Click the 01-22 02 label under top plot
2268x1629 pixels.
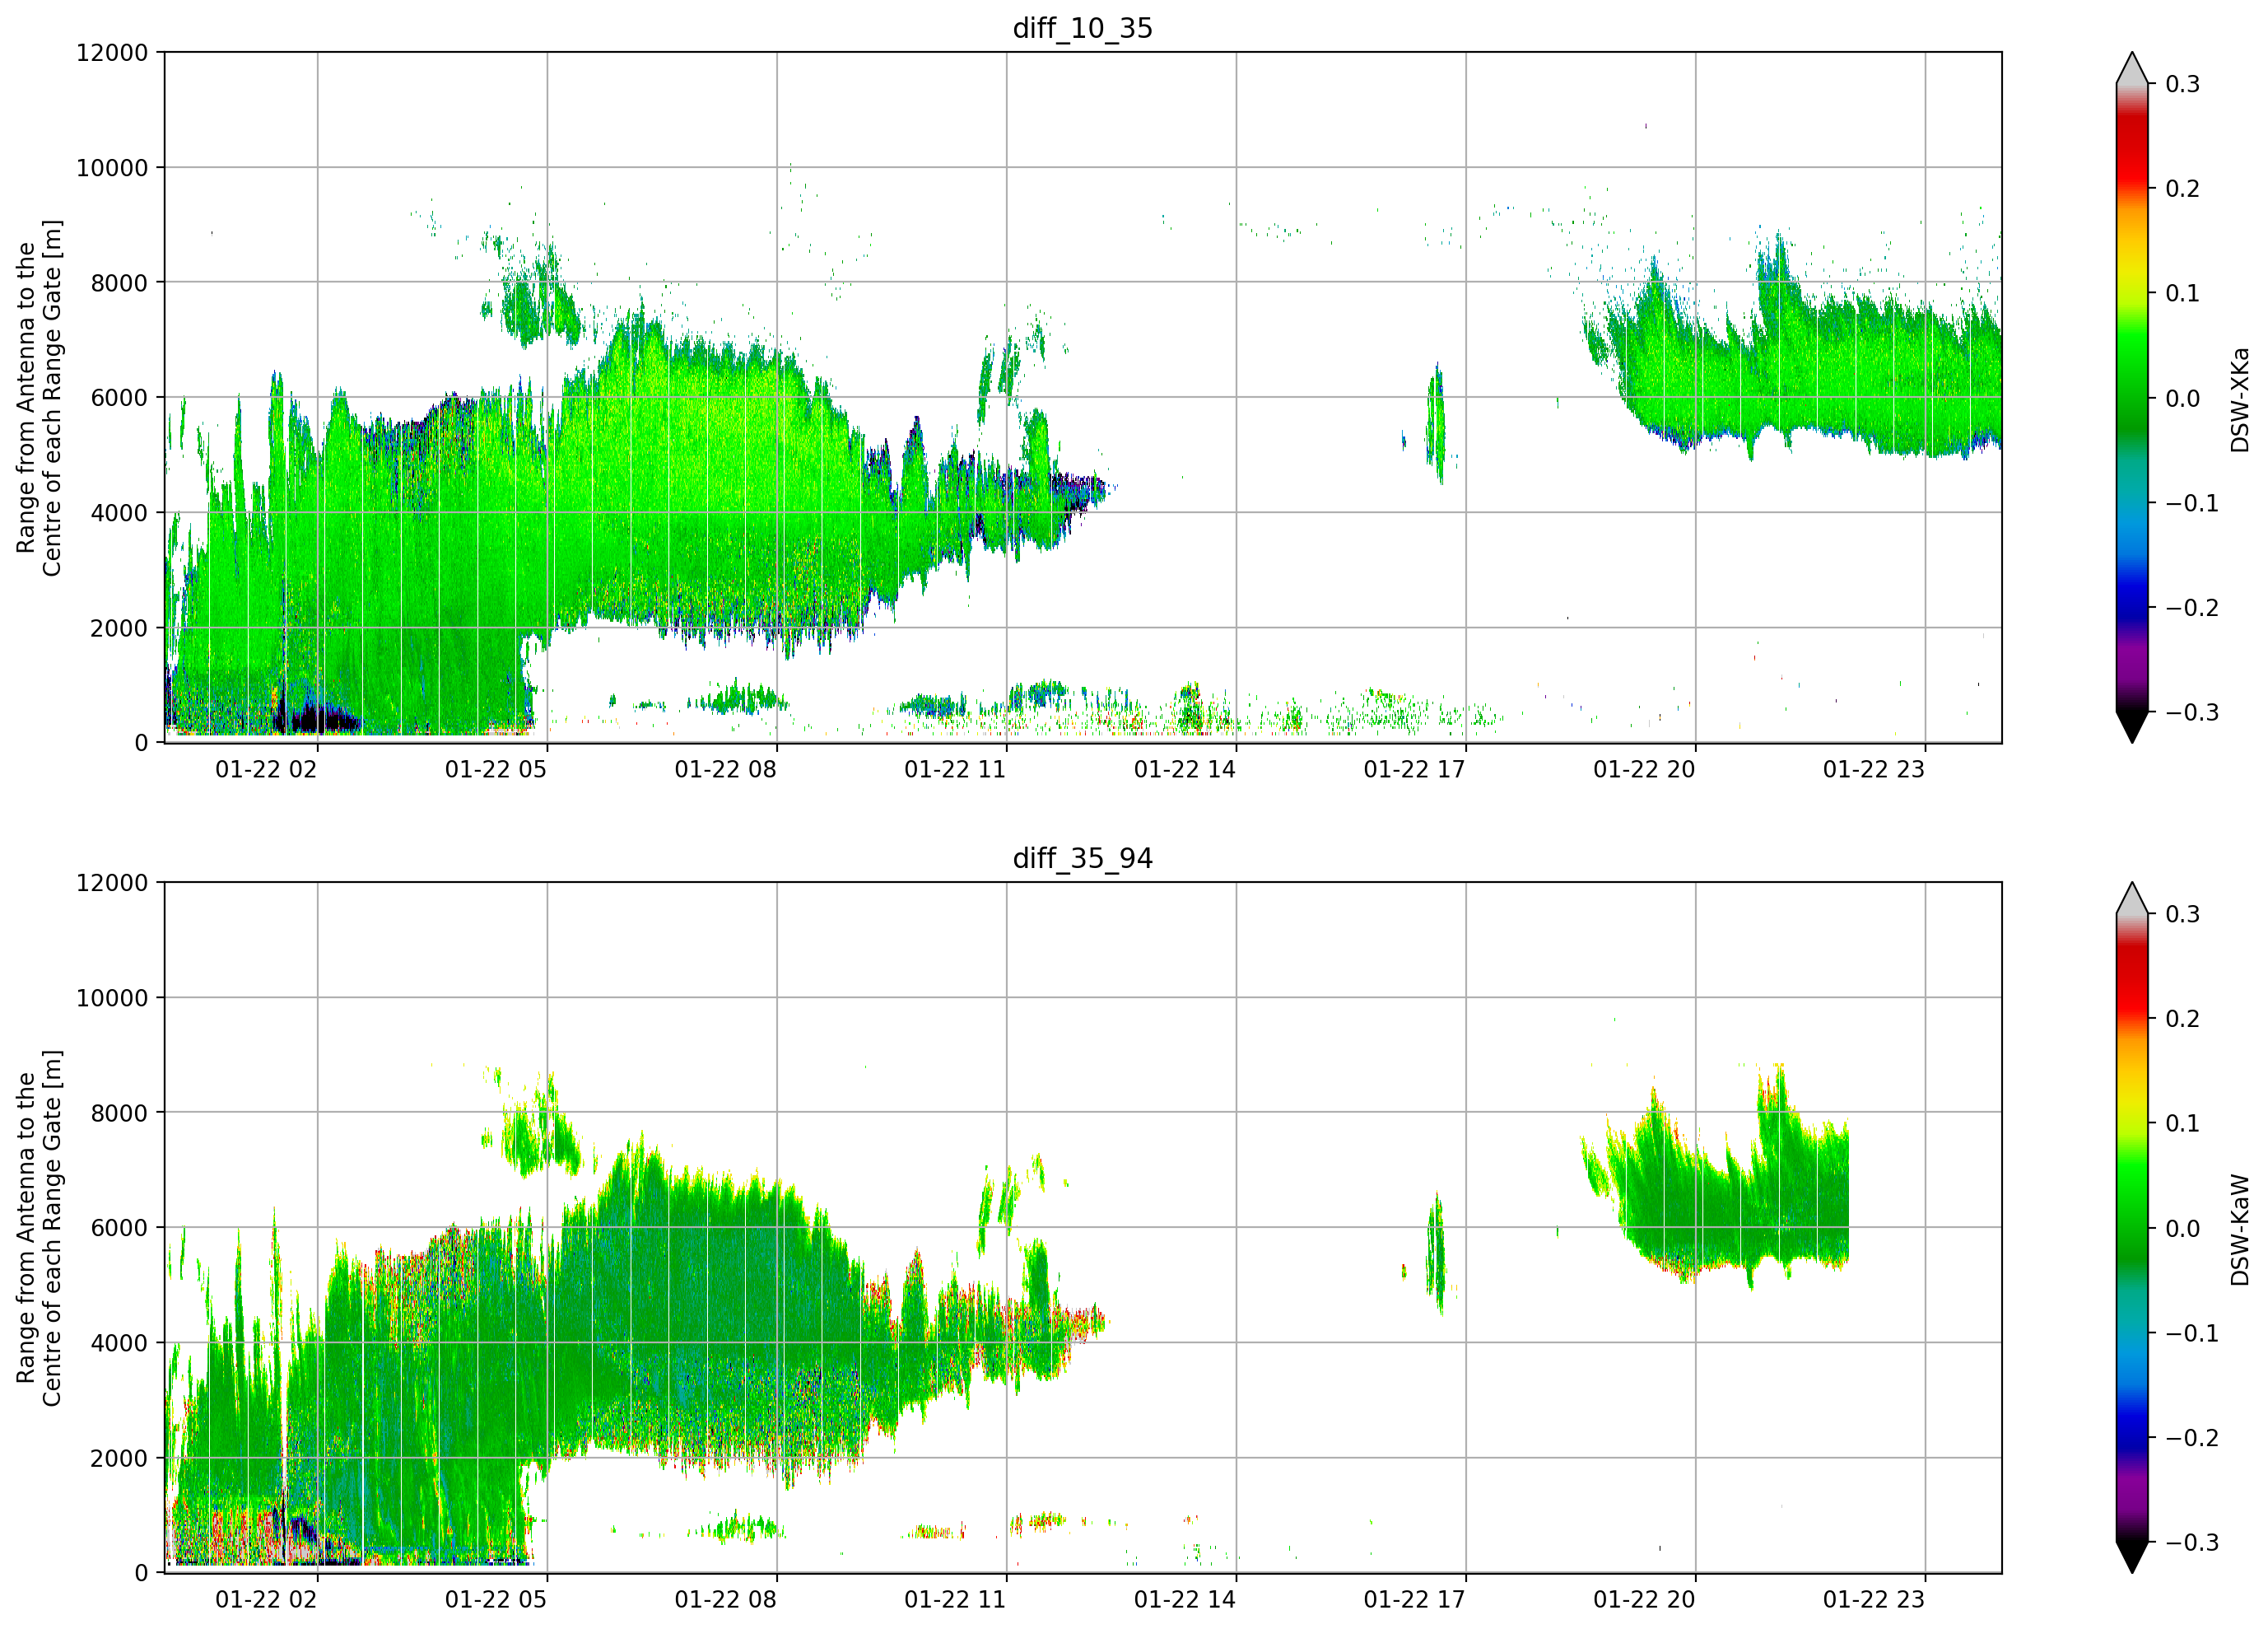(x=266, y=769)
